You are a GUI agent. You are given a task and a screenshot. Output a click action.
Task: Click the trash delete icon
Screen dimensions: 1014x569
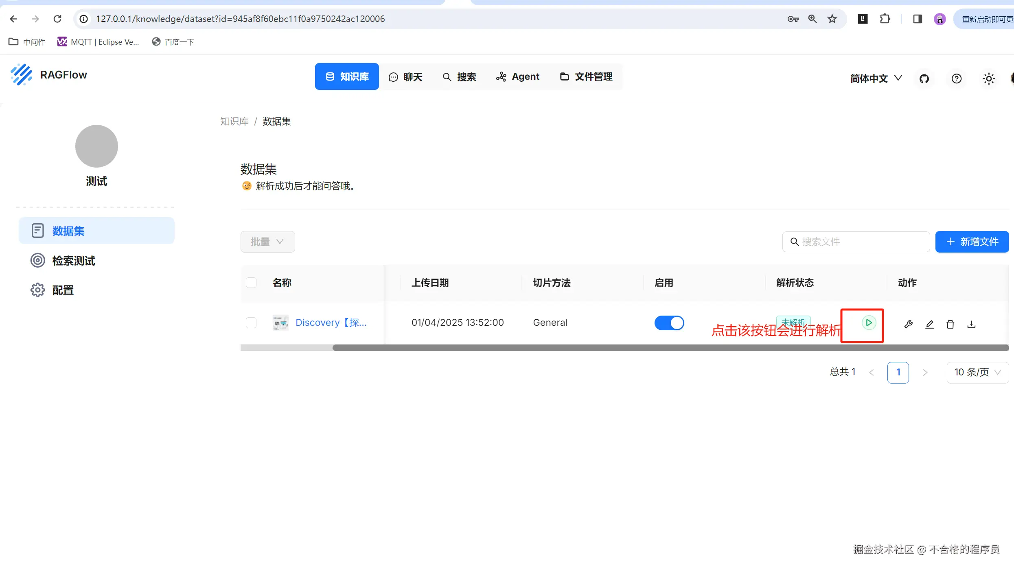click(x=950, y=324)
